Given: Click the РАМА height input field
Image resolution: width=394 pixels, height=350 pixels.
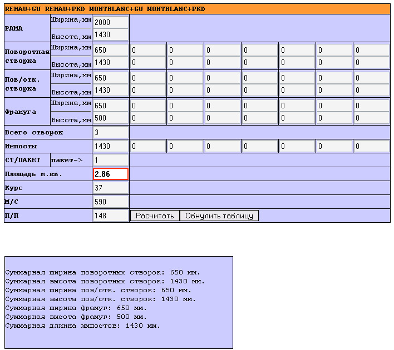Looking at the screenshot, I should (110, 35).
